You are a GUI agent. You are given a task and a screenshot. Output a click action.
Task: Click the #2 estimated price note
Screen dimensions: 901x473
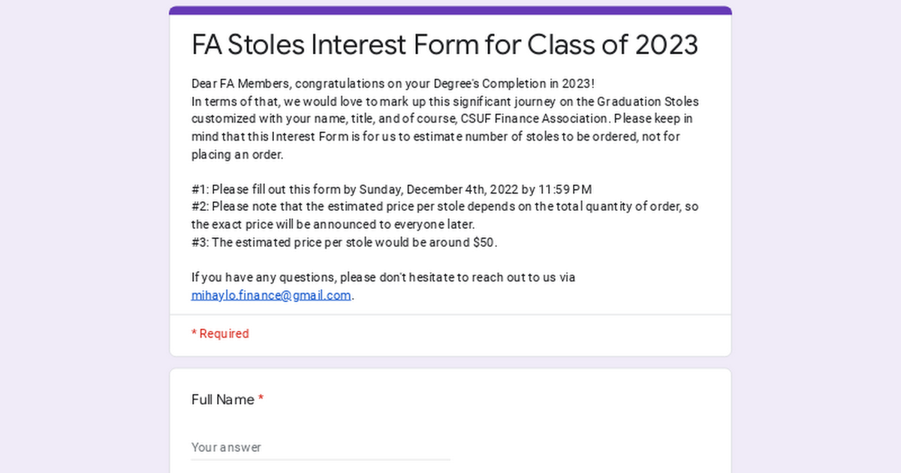pos(444,206)
